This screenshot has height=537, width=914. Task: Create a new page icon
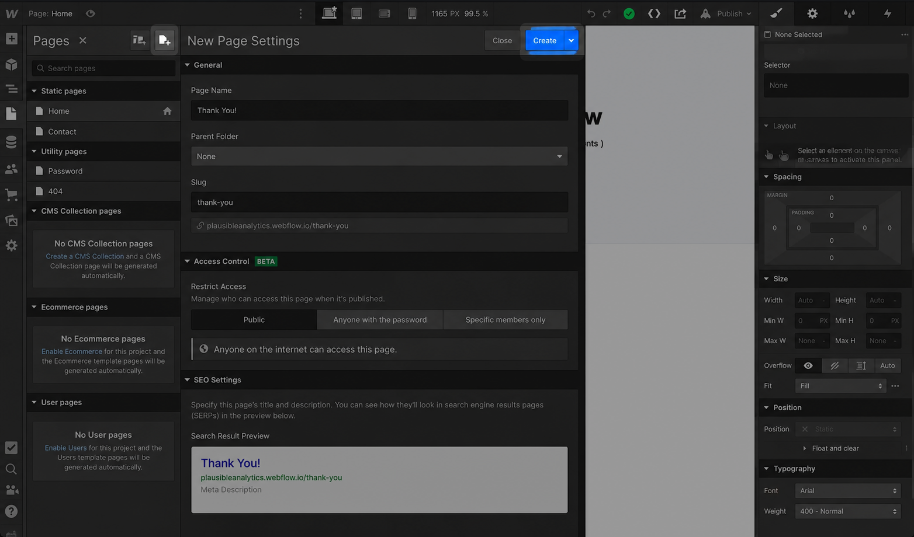[x=165, y=40]
